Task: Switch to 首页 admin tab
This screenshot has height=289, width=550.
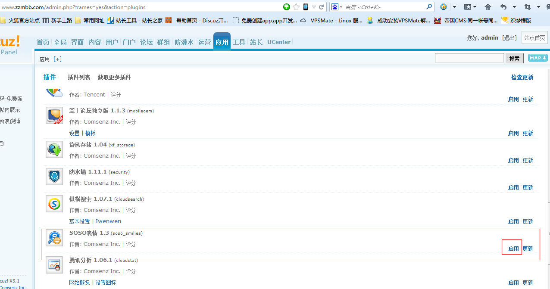Action: (x=43, y=42)
